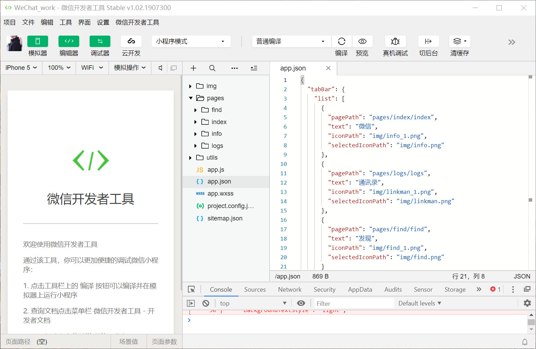Click the collapse file tree icon

point(254,68)
